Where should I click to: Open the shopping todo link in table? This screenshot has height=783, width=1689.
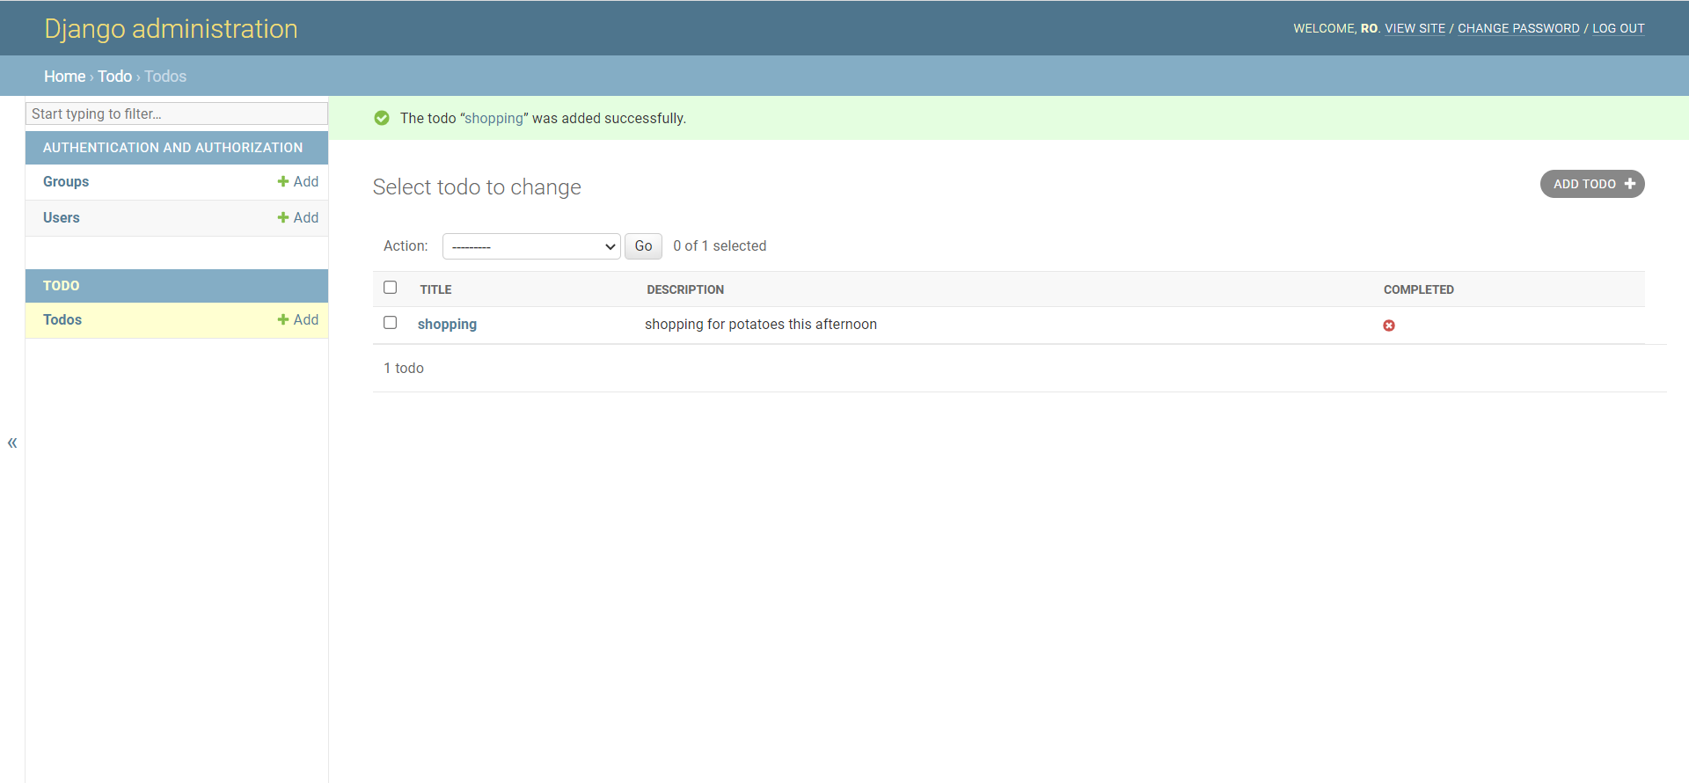tap(447, 325)
